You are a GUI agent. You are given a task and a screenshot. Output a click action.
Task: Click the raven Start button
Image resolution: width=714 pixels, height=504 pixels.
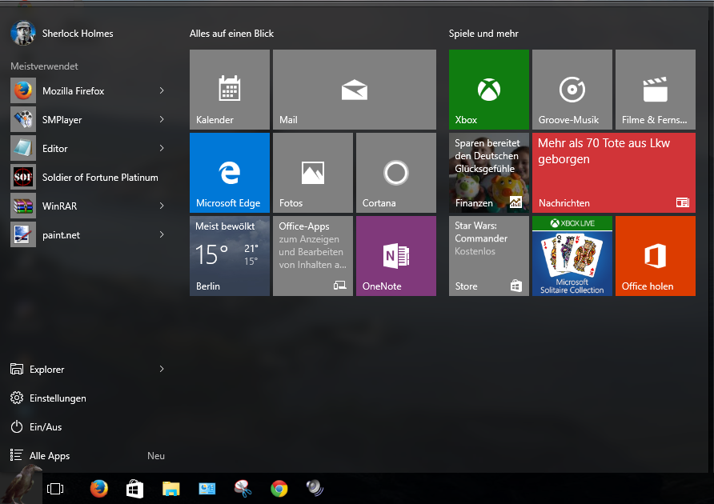tap(21, 486)
